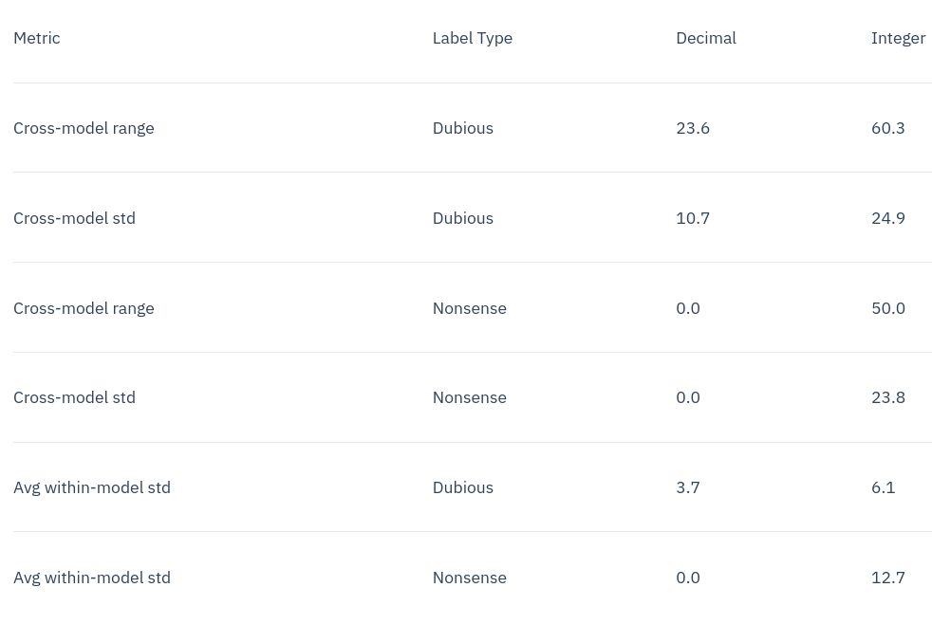The width and height of the screenshot is (932, 624).
Task: Click the 6.1 integer value
Action: (x=883, y=487)
